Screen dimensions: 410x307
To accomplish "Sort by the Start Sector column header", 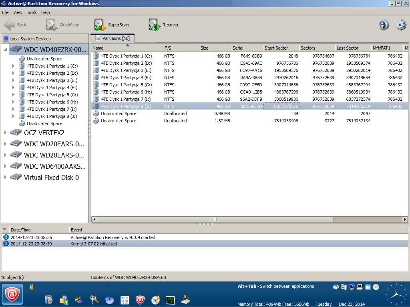I will pos(281,48).
